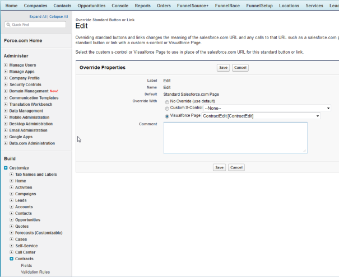This screenshot has height=277, width=339.
Task: Expand the Campaigns arrow
Action: click(x=12, y=194)
